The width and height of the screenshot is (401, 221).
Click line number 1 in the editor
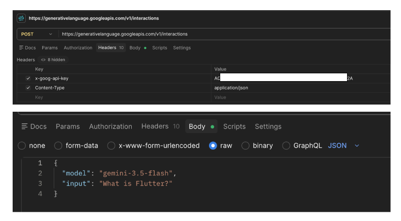point(40,163)
